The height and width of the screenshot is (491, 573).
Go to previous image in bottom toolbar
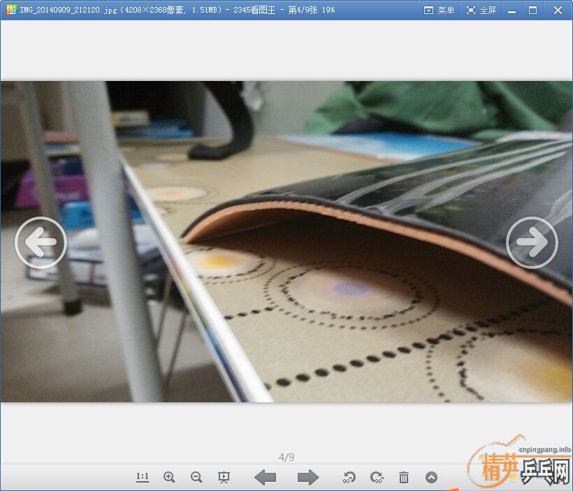(x=265, y=477)
